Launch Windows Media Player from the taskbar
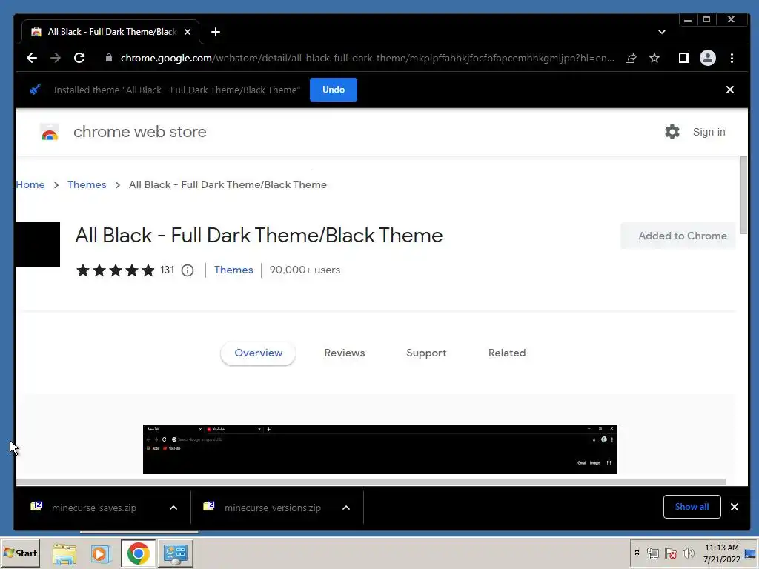 pos(101,553)
